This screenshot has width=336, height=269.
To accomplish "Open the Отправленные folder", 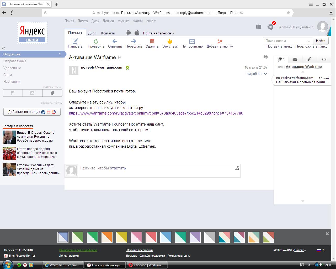I will coord(15,61).
